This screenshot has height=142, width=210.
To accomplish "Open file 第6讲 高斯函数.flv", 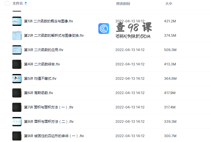I will point(38,93).
